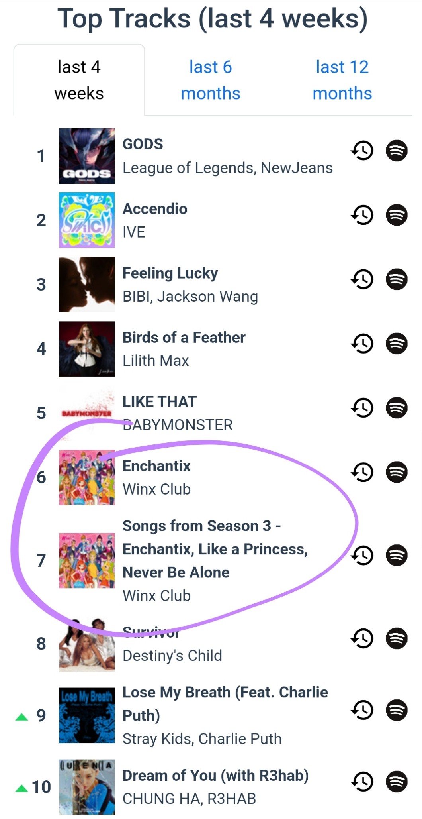Screen dimensions: 422x819
Task: Open the Feeling Lucky track title
Action: pyautogui.click(x=170, y=273)
